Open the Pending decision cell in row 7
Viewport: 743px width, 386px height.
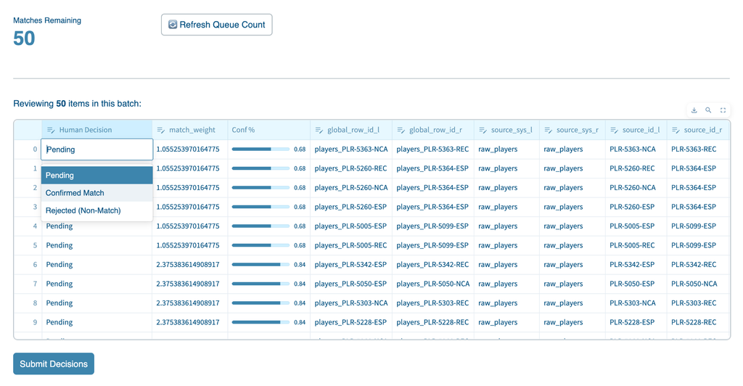point(97,284)
